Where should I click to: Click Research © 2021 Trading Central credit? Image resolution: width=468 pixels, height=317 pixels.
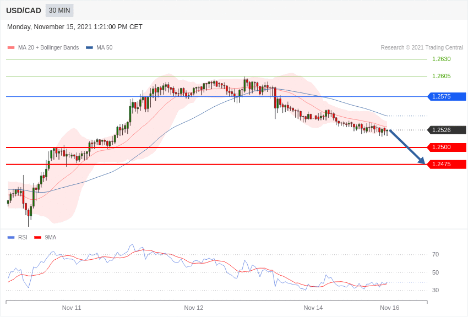422,47
